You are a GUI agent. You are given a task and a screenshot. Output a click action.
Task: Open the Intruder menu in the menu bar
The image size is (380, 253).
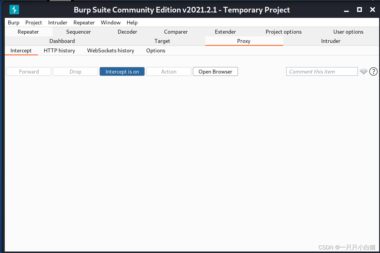coord(58,23)
